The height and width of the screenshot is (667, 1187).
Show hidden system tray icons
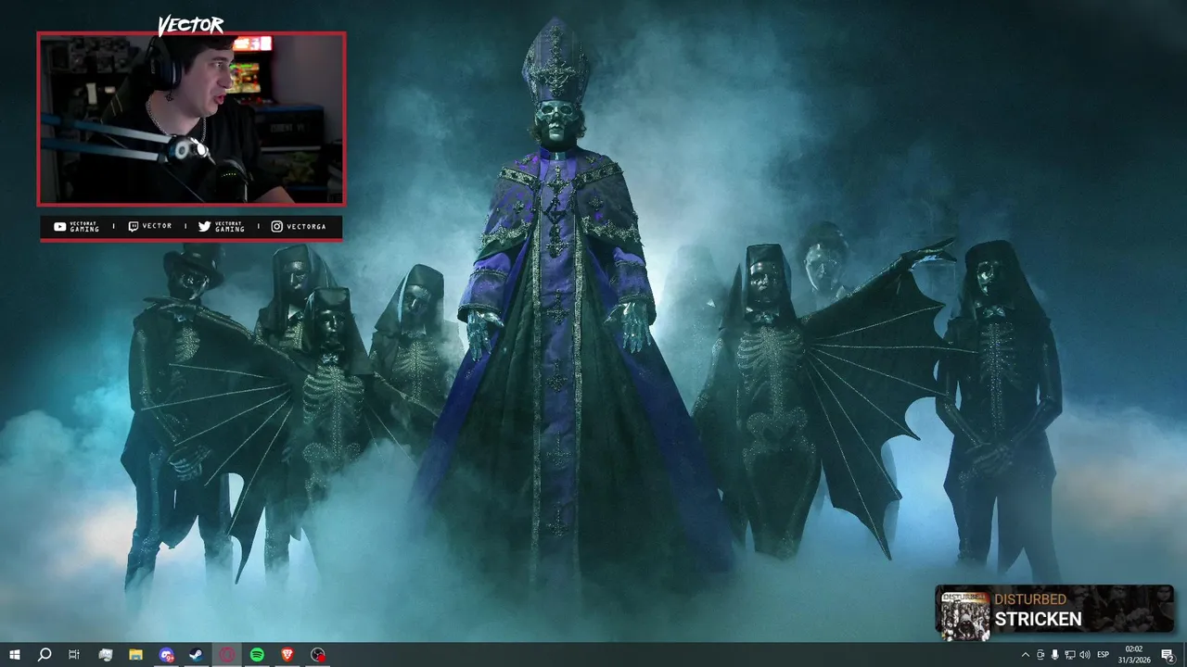click(x=1025, y=655)
